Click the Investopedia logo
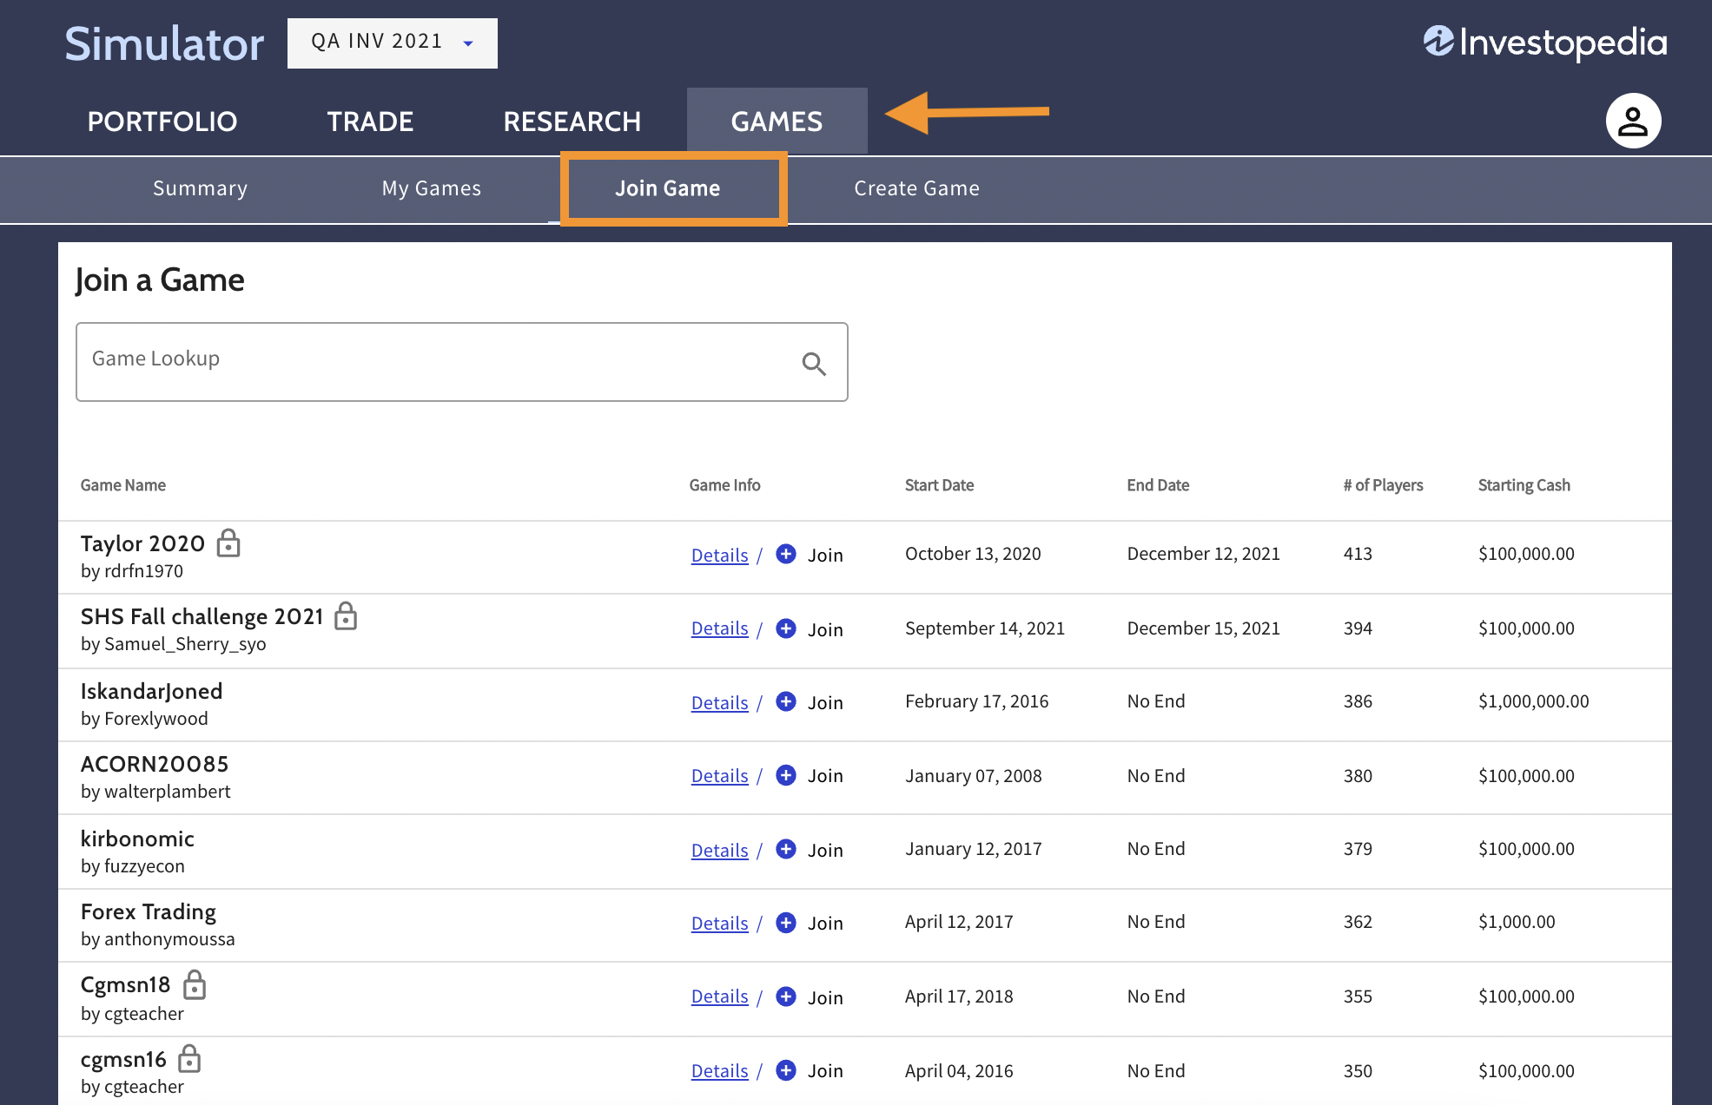 [x=1544, y=42]
